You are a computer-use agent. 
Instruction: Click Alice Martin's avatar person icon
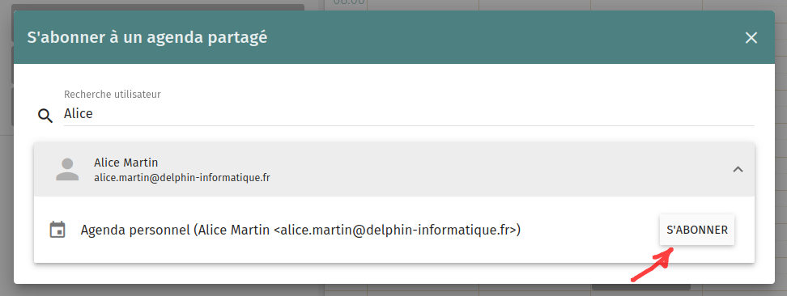[67, 170]
